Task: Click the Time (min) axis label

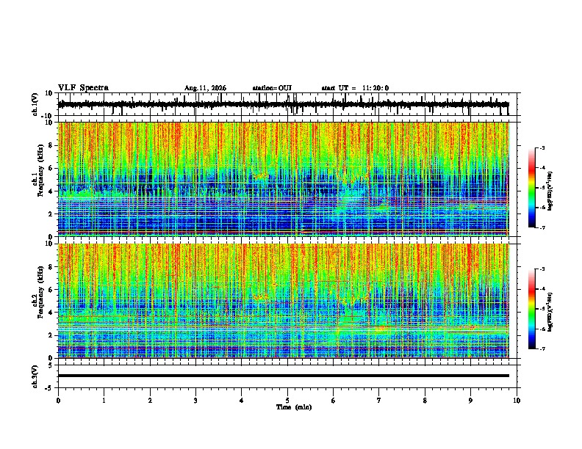Action: [x=294, y=407]
